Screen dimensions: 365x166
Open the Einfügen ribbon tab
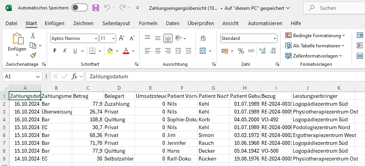tap(55, 23)
